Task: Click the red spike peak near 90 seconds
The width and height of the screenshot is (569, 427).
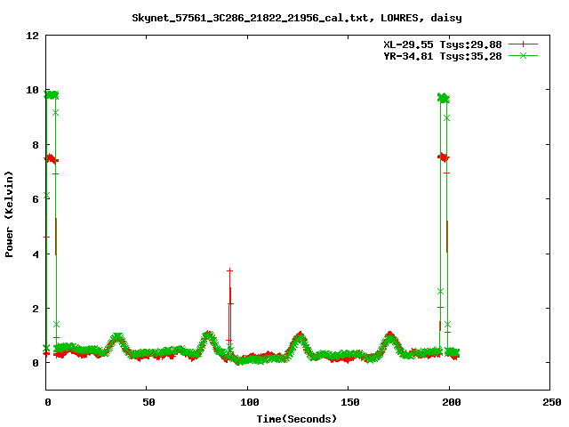Action: [x=229, y=270]
